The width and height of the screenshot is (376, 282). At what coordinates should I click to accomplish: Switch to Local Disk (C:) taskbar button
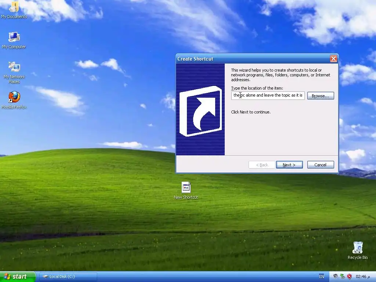click(x=68, y=276)
